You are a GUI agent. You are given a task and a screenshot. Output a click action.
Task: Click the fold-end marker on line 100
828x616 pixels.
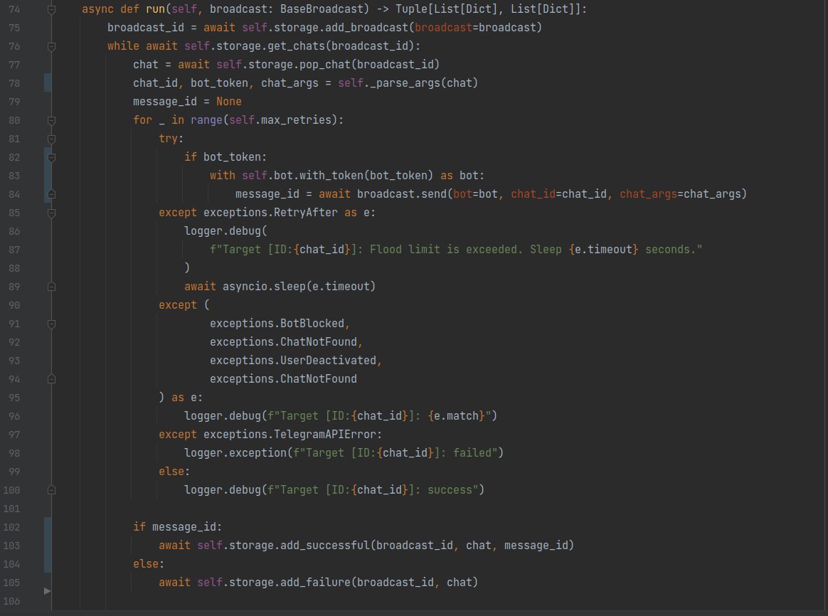(x=51, y=490)
